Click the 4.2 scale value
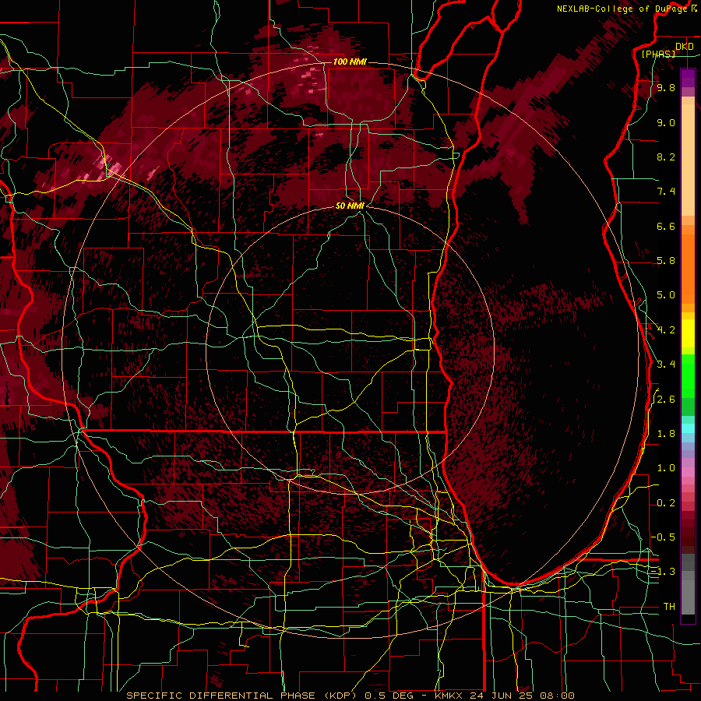Image resolution: width=701 pixels, height=701 pixels. click(x=666, y=330)
